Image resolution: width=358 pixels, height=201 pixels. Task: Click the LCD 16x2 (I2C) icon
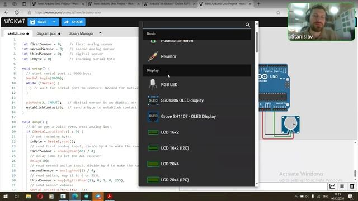click(x=153, y=148)
